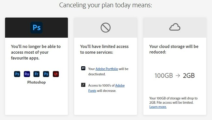Click the prohibited circle-slash icon
Image resolution: width=212 pixels, height=120 pixels.
pyautogui.click(x=106, y=28)
